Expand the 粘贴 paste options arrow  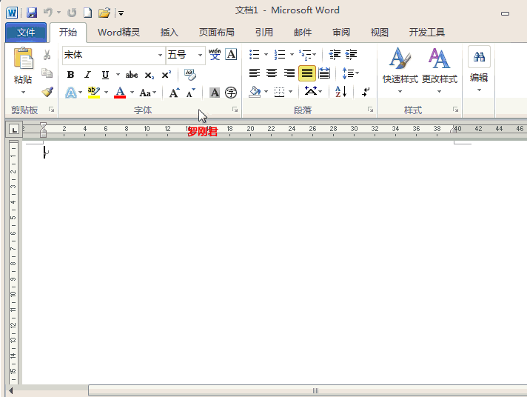[x=23, y=92]
